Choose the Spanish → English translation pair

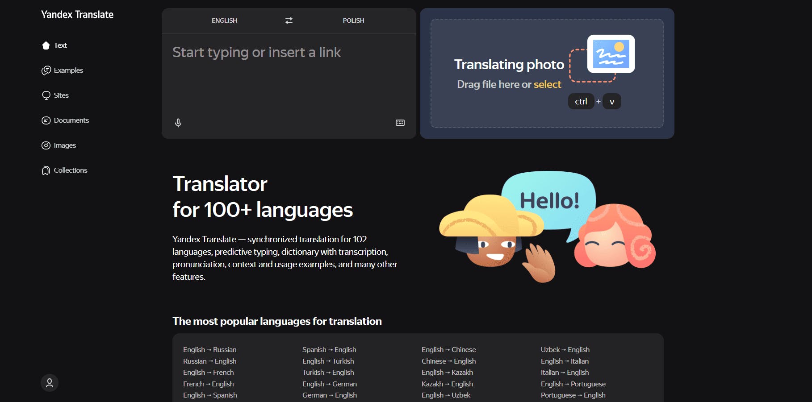pyautogui.click(x=329, y=349)
